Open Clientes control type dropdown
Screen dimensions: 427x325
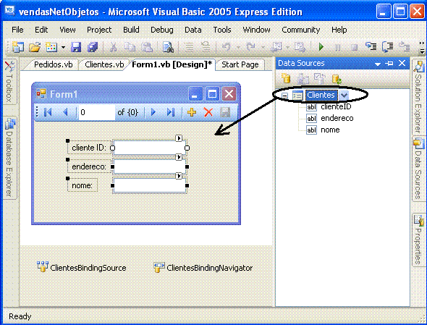click(344, 96)
